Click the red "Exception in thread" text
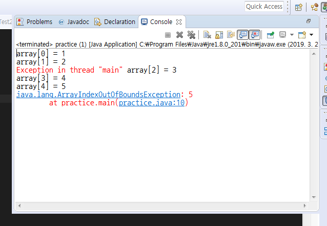The height and width of the screenshot is (226, 327). (x=55, y=70)
